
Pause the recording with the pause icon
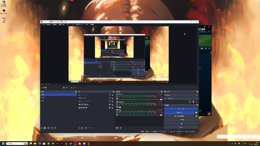tap(196, 113)
